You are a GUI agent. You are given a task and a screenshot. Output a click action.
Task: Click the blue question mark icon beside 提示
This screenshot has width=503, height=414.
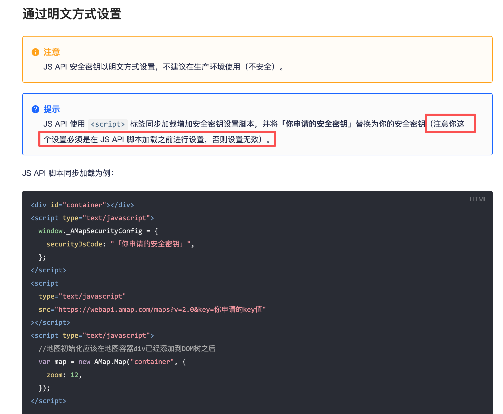[x=35, y=109]
